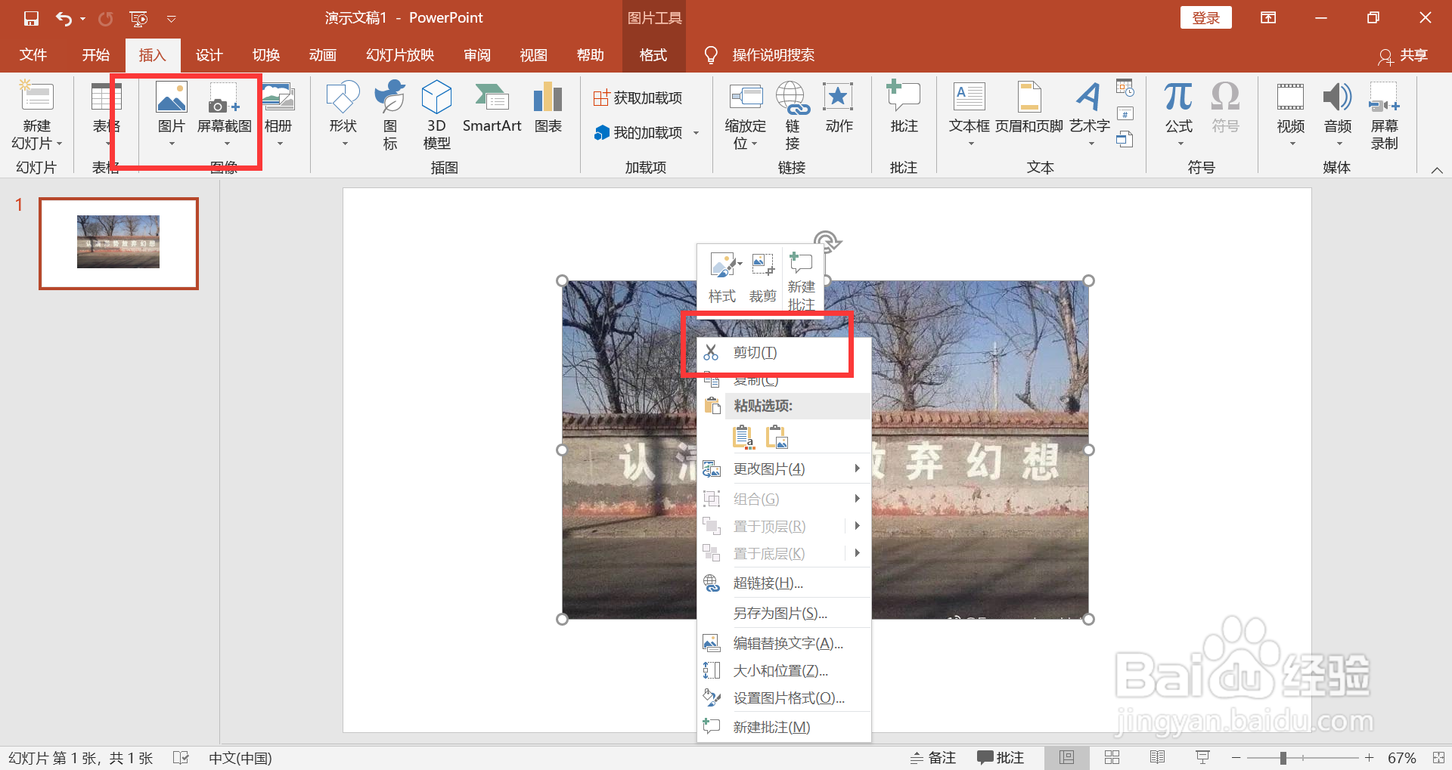Click the 登录 sign-in button
The image size is (1452, 770).
[x=1205, y=17]
